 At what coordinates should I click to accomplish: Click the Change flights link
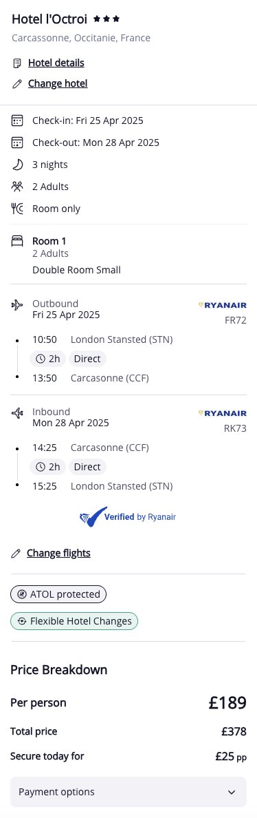[x=59, y=553]
